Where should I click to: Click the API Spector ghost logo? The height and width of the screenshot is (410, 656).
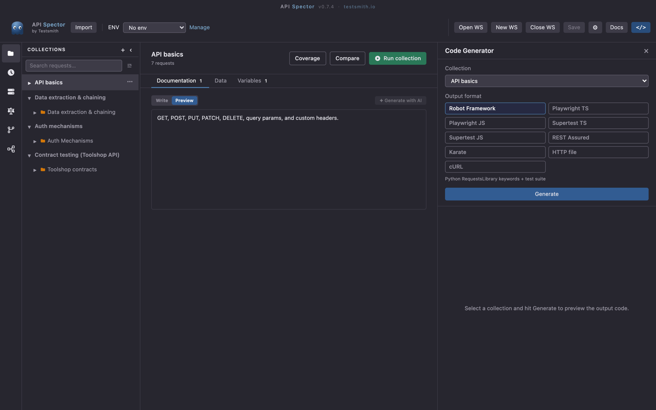point(17,27)
